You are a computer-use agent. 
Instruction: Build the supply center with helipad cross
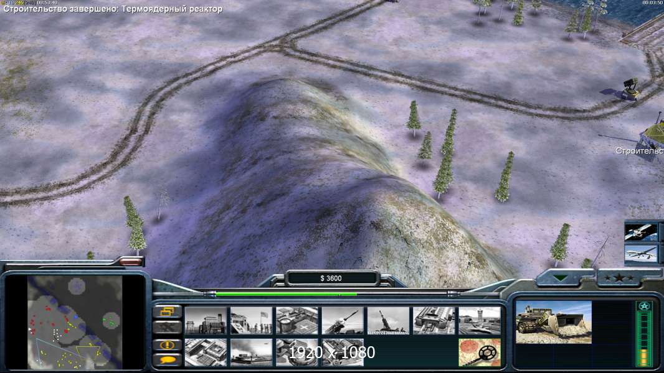(x=297, y=321)
